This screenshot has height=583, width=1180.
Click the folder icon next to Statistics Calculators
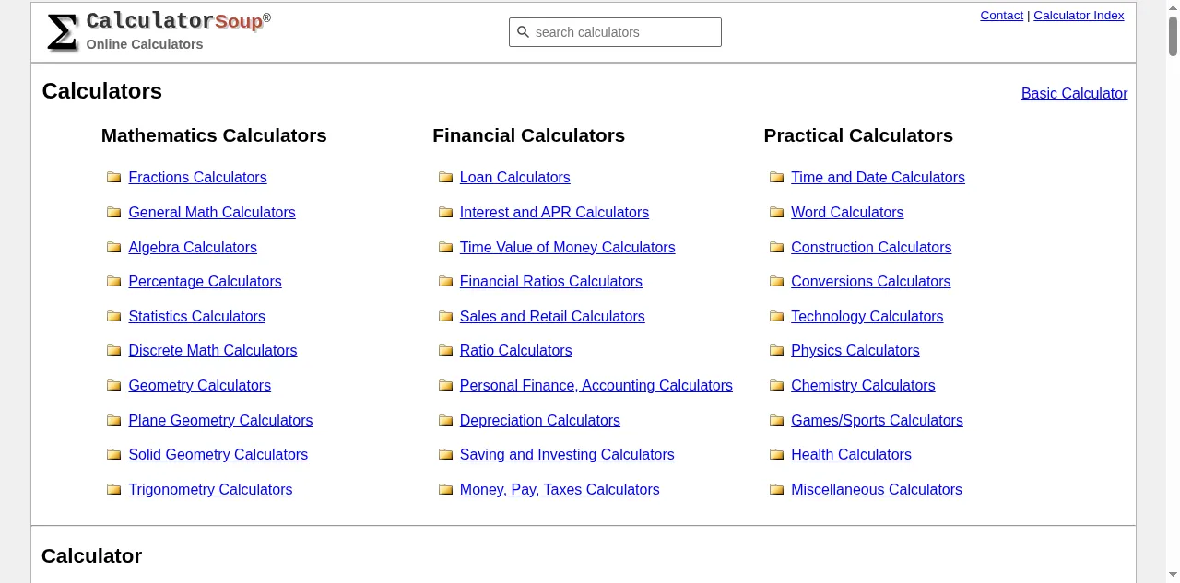pos(114,316)
